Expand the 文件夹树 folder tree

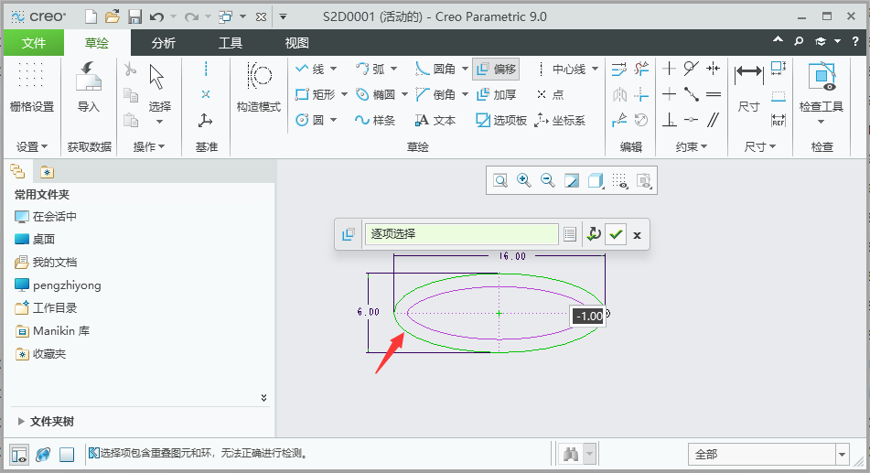pos(21,422)
